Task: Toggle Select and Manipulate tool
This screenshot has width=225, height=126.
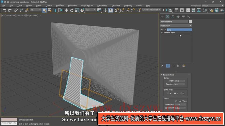Action: pyautogui.click(x=105, y=10)
